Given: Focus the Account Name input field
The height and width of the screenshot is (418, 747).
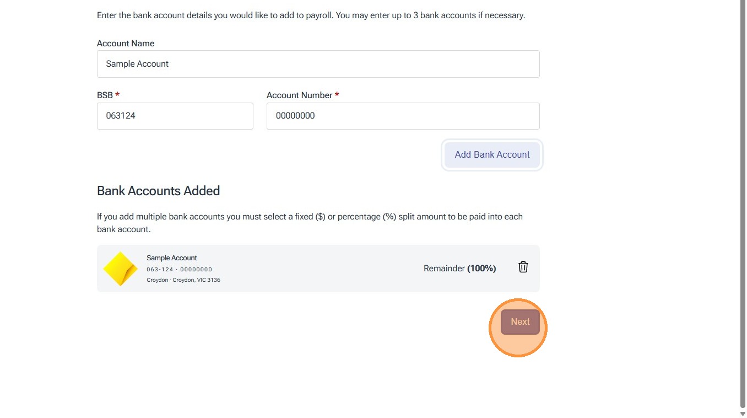Looking at the screenshot, I should click(318, 64).
